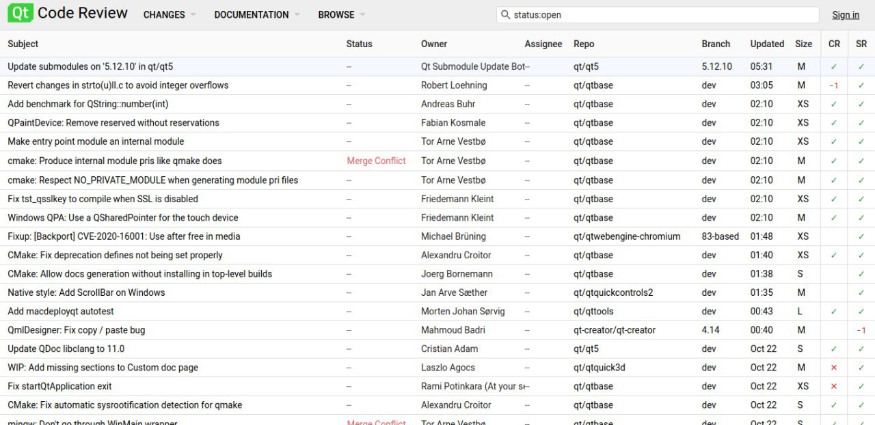Image resolution: width=875 pixels, height=425 pixels.
Task: Click CR checkmark for 'cmake: Respect NO_PRIVATE_MODULE'
Action: coord(834,180)
